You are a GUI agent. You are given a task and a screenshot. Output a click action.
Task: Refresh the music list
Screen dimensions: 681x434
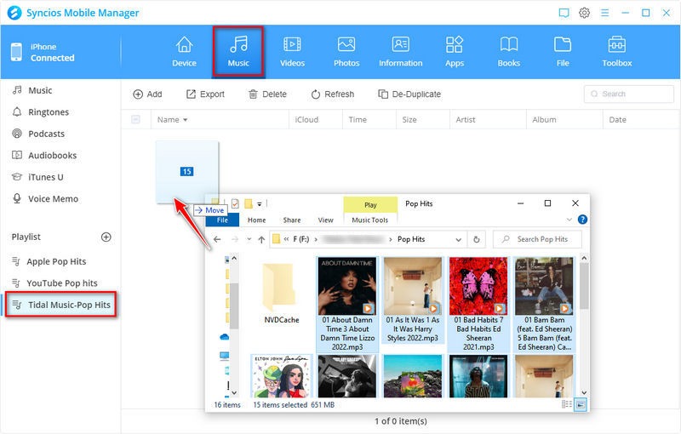(332, 94)
